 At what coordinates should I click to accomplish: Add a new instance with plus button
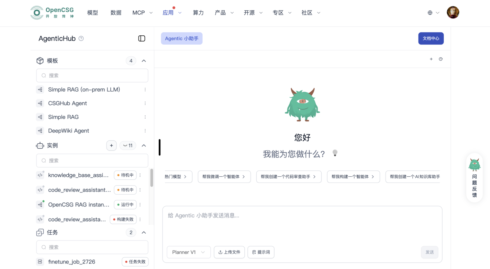[111, 145]
